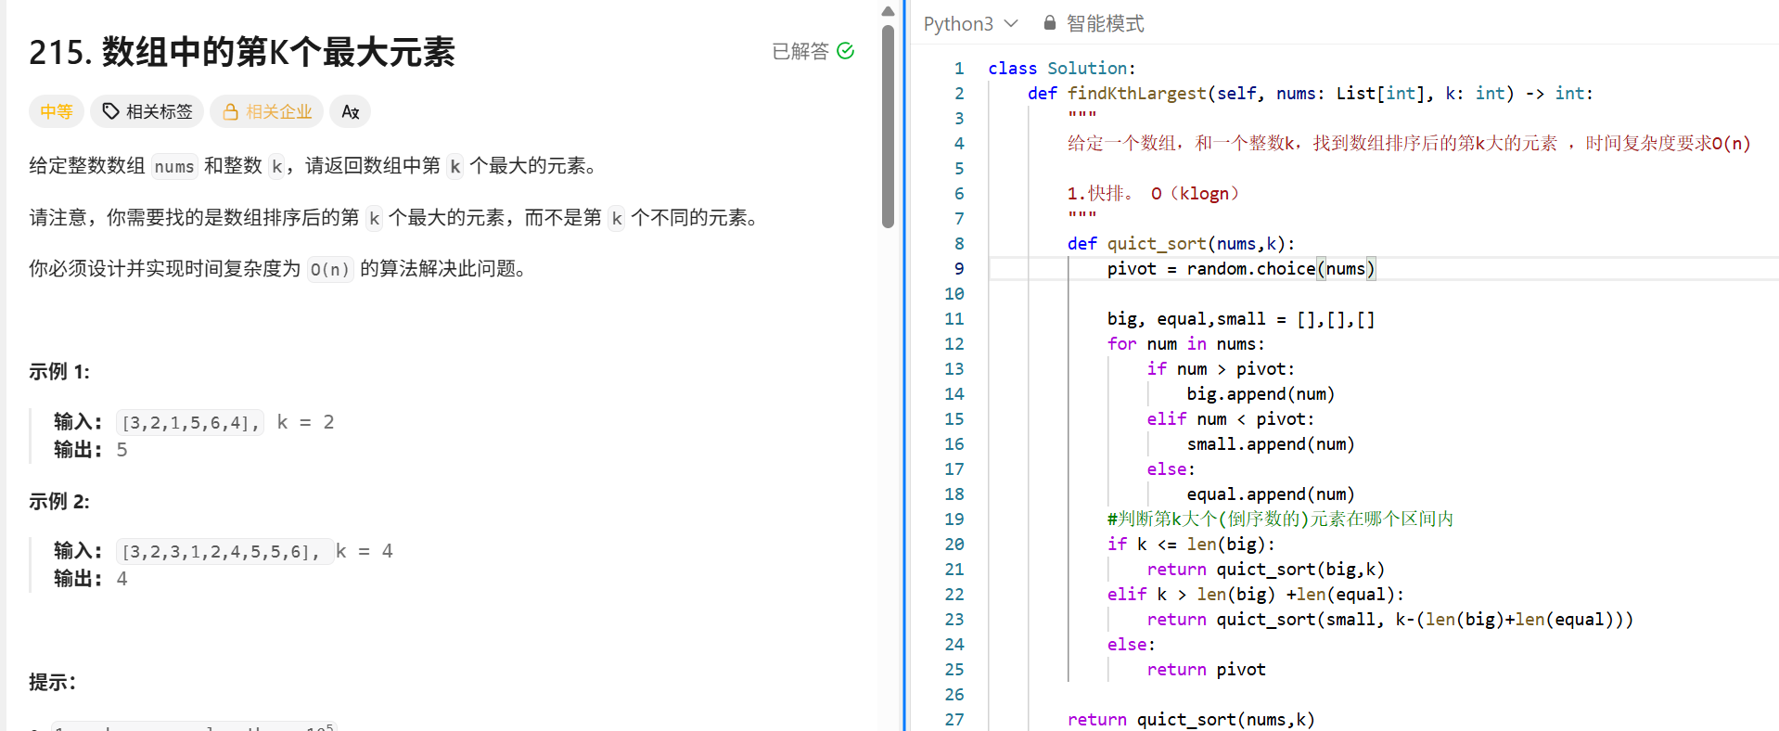
Task: Place cursor on 'class Solution:' line
Action: (x=1062, y=69)
